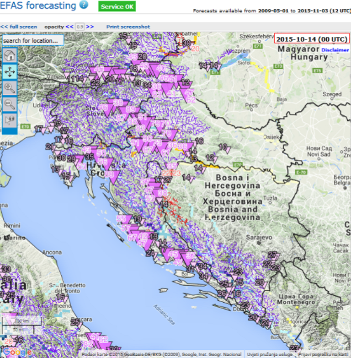351x358 pixels.
Task: Open Uvjeti pružanja usluge terms link
Action: point(271,354)
